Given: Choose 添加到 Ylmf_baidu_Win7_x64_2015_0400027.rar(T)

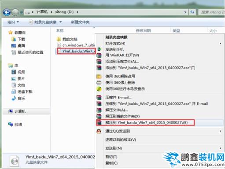Looking at the screenshot, I should coord(150,68).
